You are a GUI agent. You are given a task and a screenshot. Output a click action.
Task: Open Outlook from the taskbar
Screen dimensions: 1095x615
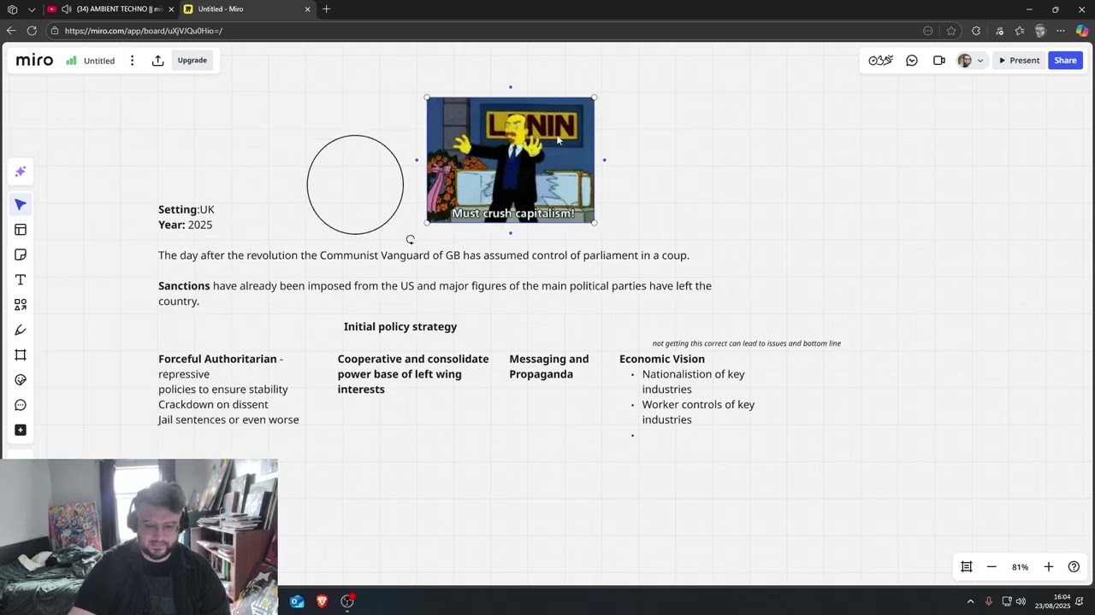pos(297,601)
